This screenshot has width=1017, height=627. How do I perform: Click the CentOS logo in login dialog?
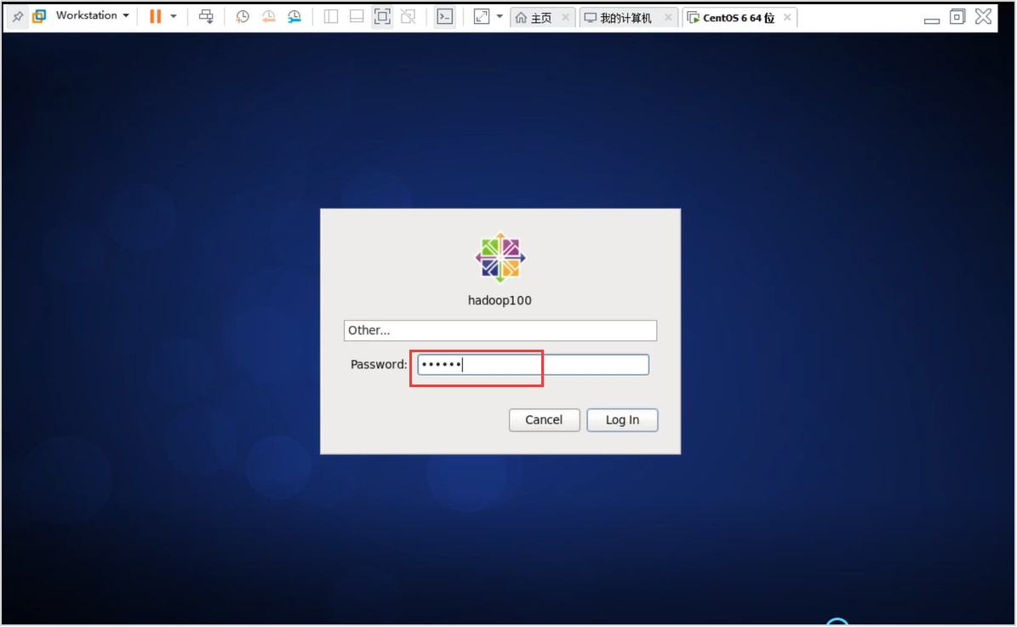pyautogui.click(x=500, y=258)
